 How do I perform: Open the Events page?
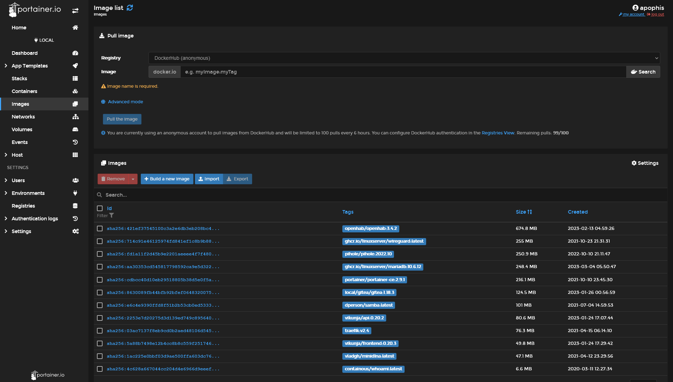click(44, 142)
